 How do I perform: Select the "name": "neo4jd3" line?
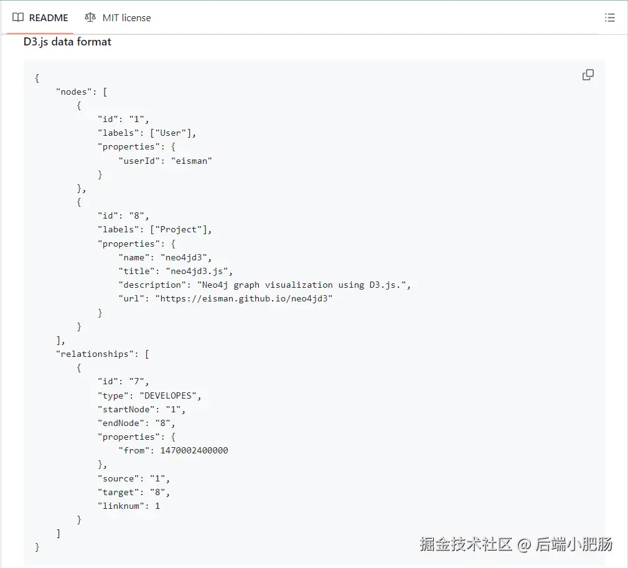(165, 257)
